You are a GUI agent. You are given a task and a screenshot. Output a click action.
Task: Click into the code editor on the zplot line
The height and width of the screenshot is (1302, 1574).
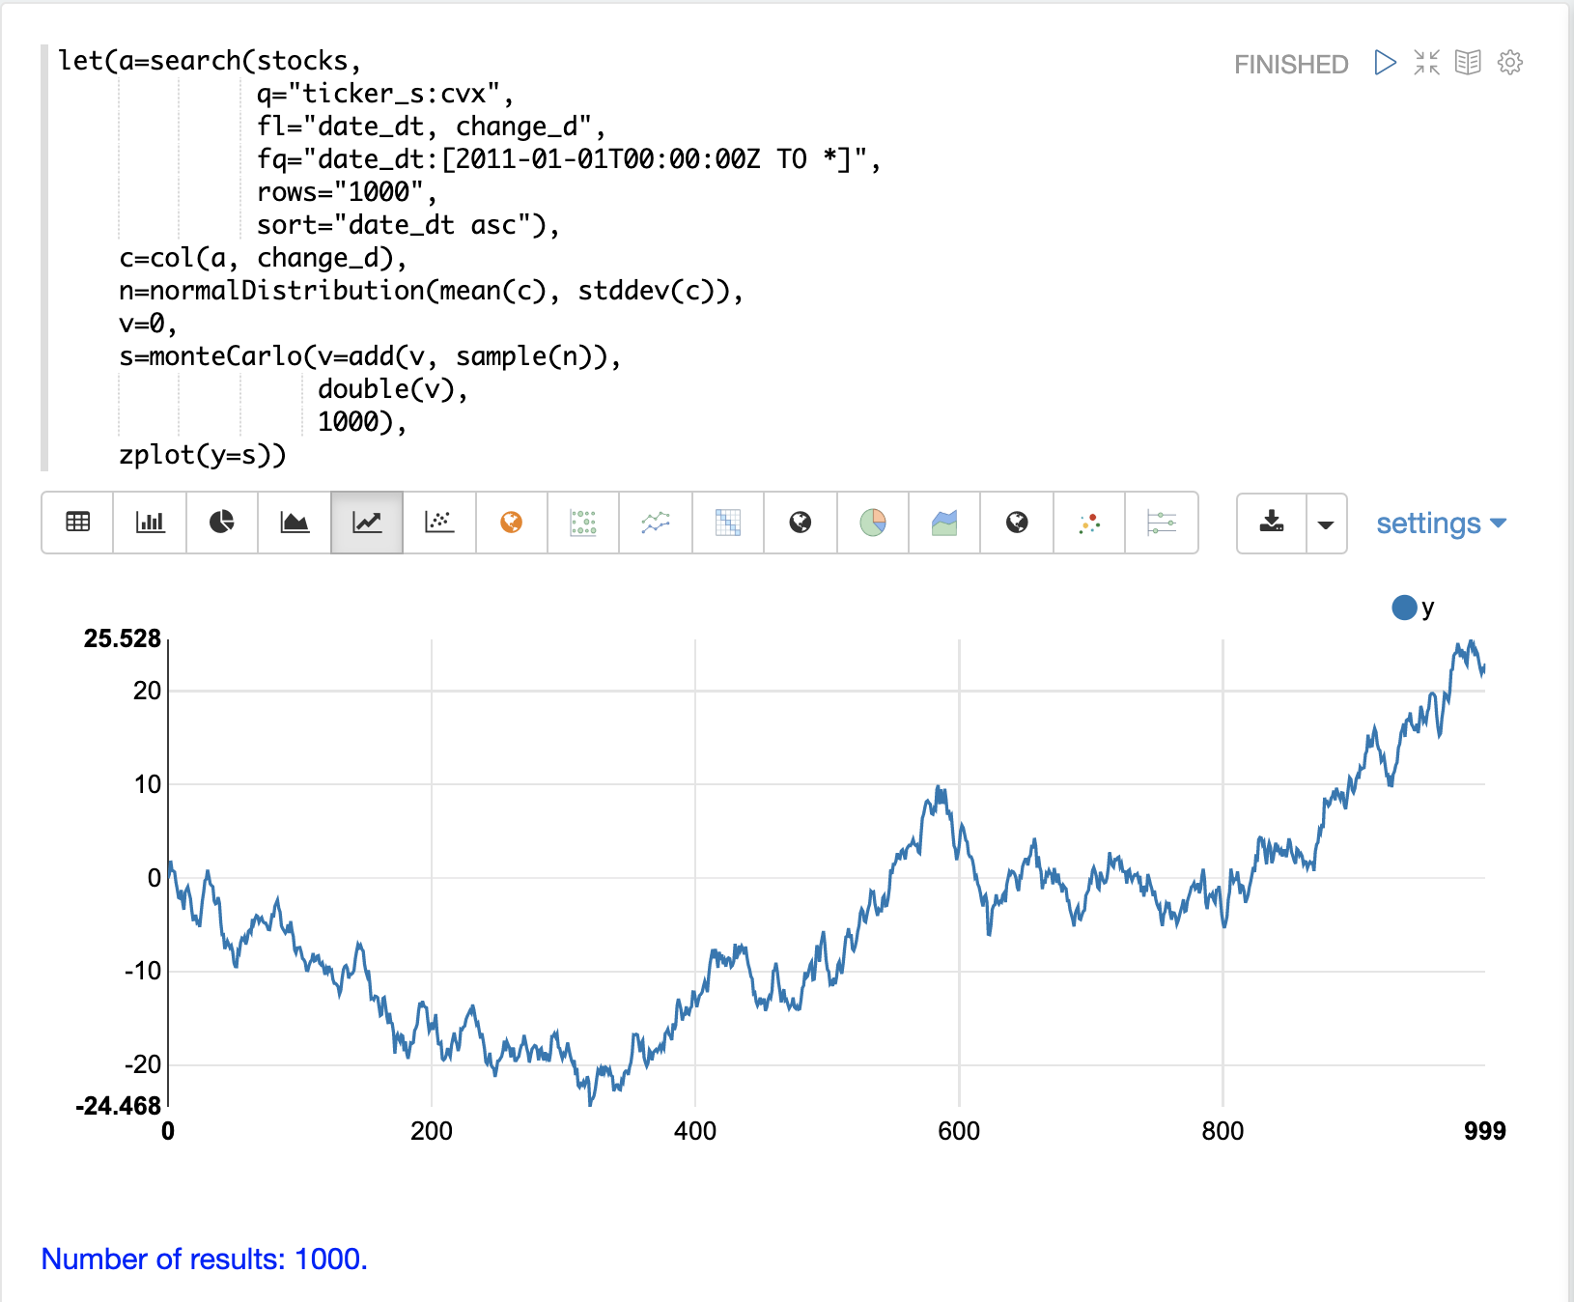(203, 455)
